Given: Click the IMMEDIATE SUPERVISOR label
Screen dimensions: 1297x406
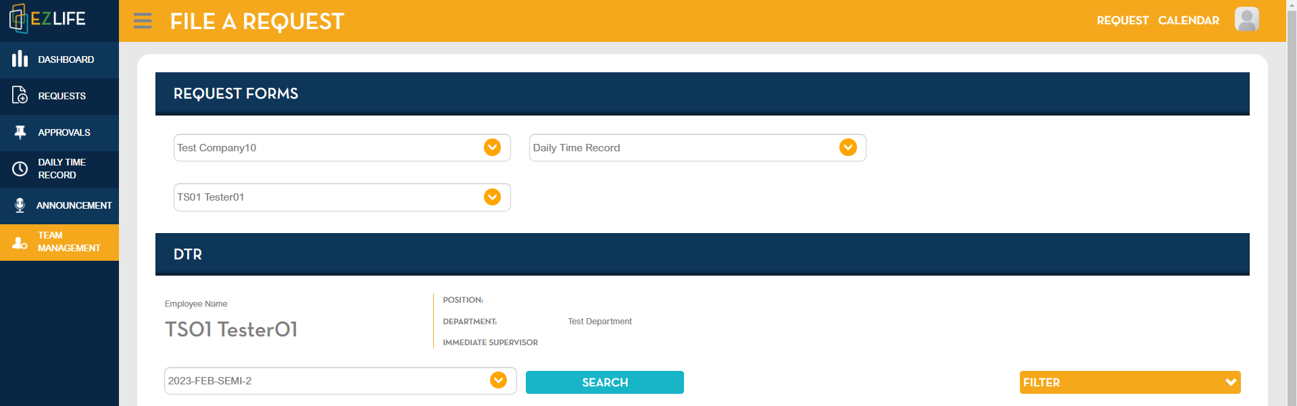Looking at the screenshot, I should 490,342.
